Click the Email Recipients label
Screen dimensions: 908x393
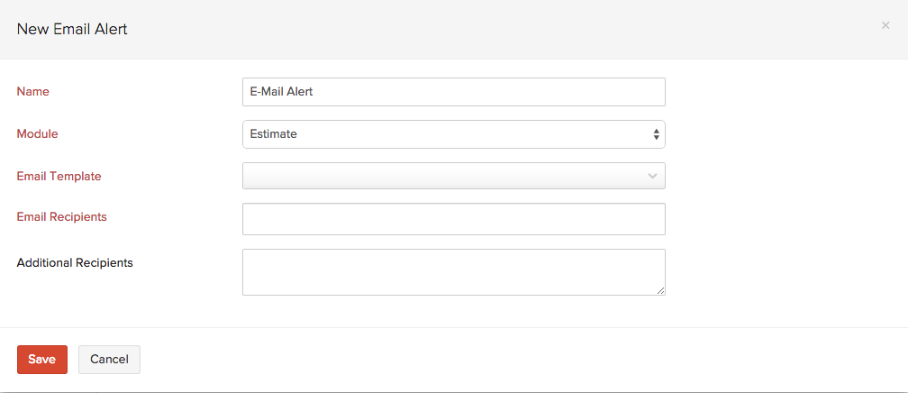(x=61, y=217)
